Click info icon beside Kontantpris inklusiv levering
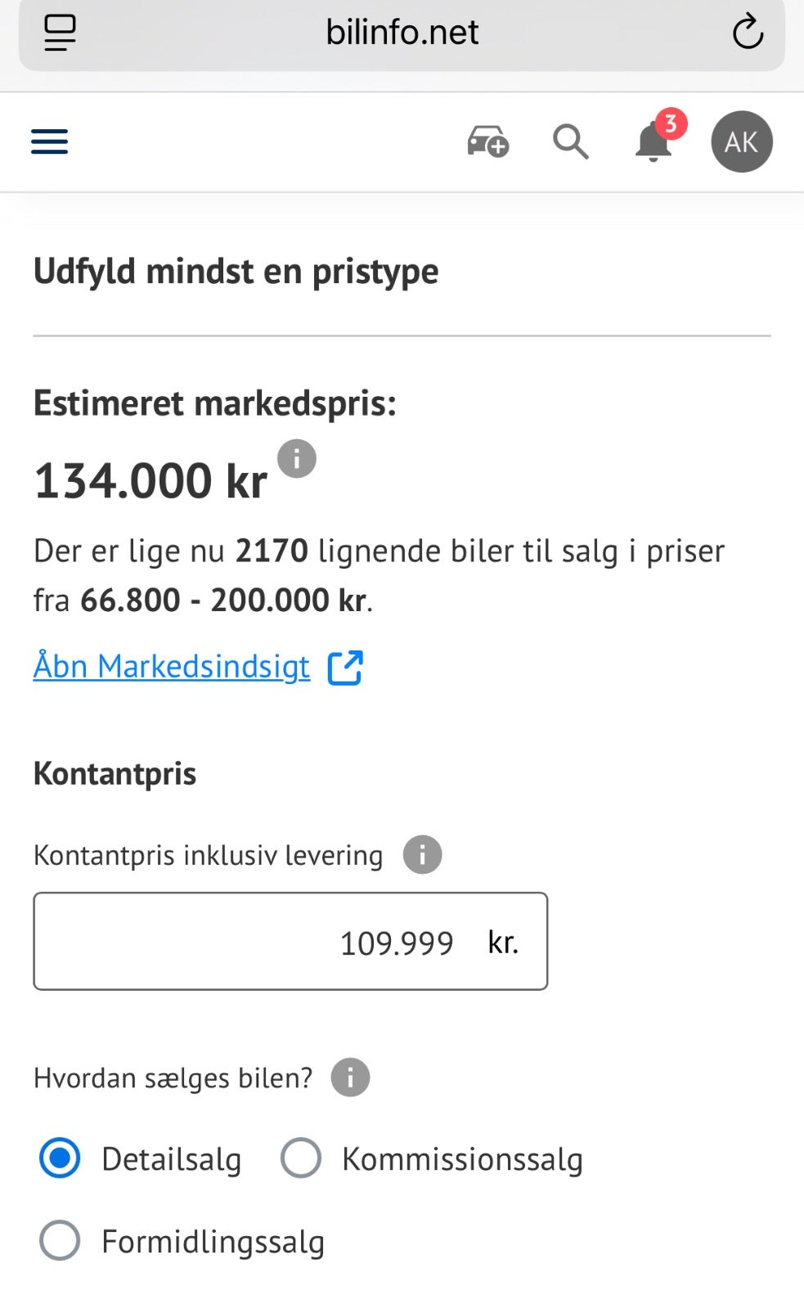 tap(422, 855)
